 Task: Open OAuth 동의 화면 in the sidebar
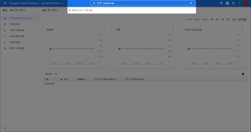point(17,36)
